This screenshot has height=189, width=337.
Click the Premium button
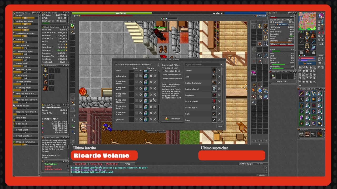pos(172,119)
